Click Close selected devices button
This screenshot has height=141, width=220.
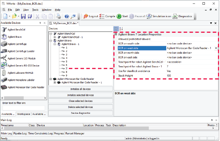[x=81, y=101]
